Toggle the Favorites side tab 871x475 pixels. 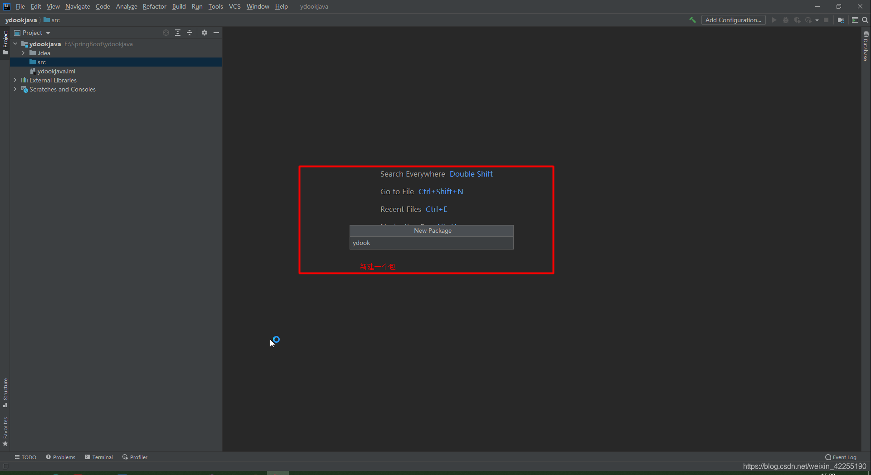(x=5, y=432)
